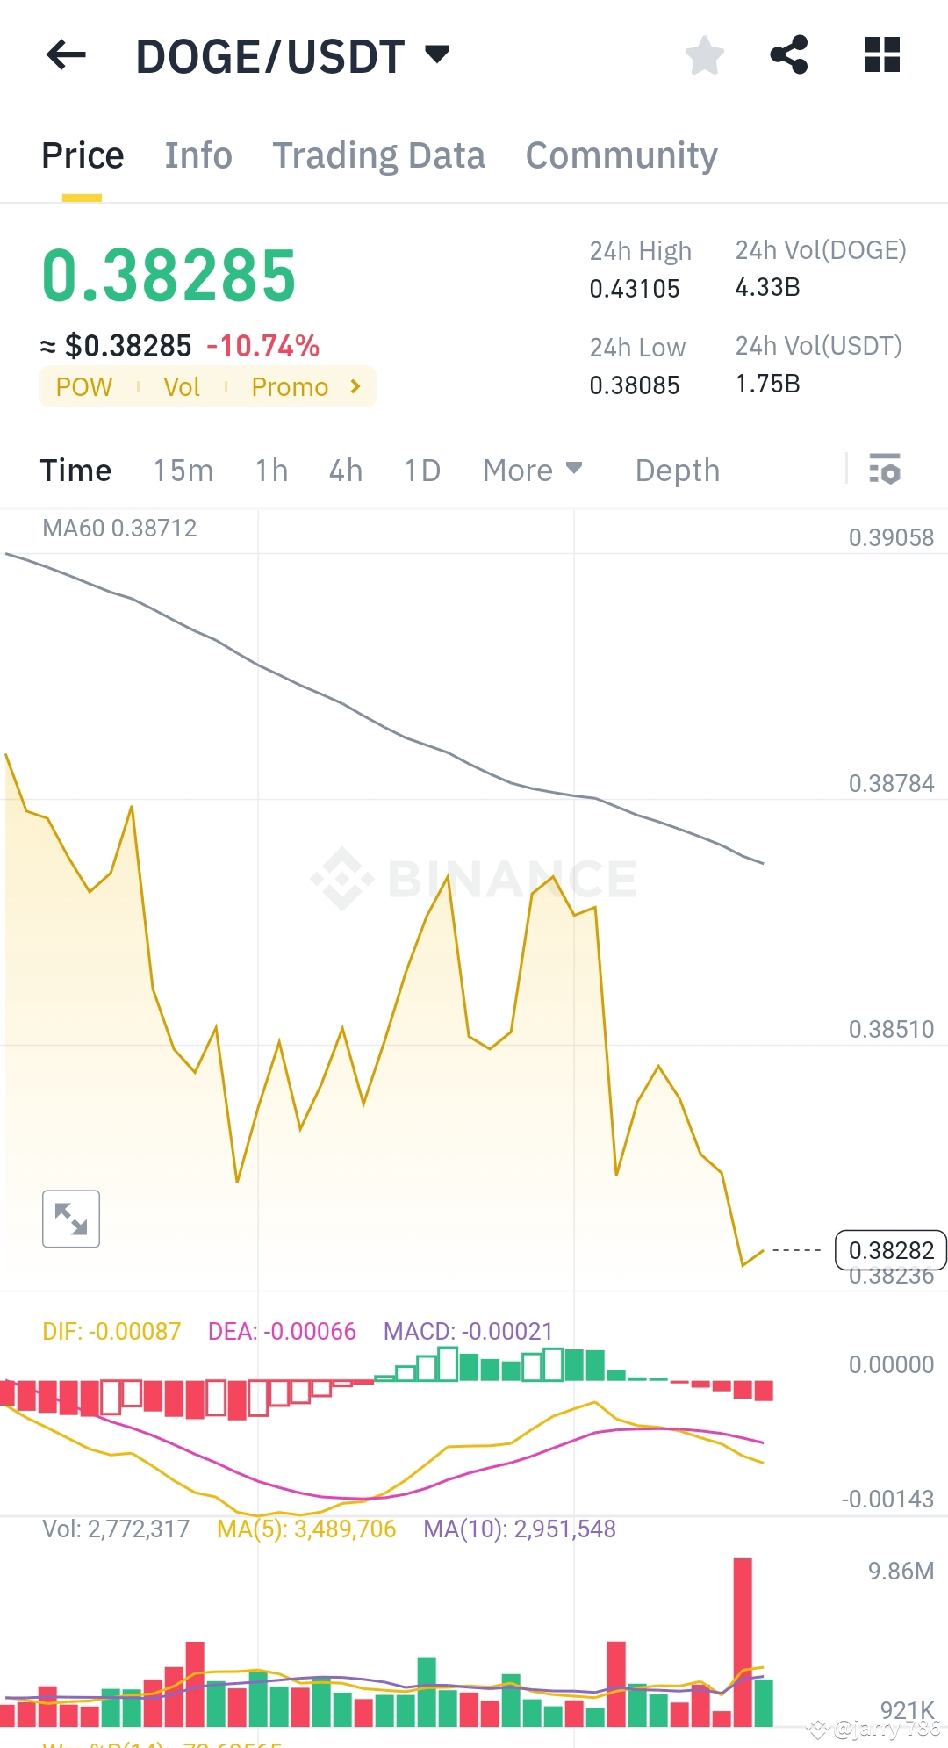
Task: Switch to the Trading Data tab
Action: pyautogui.click(x=380, y=155)
